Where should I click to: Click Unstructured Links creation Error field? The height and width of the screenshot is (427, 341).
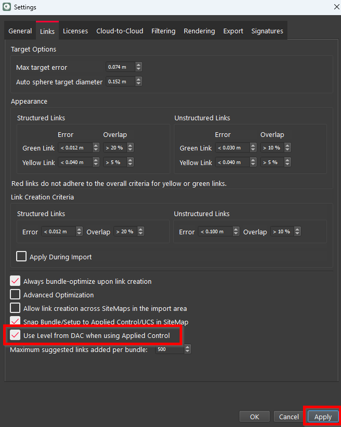coord(215,232)
